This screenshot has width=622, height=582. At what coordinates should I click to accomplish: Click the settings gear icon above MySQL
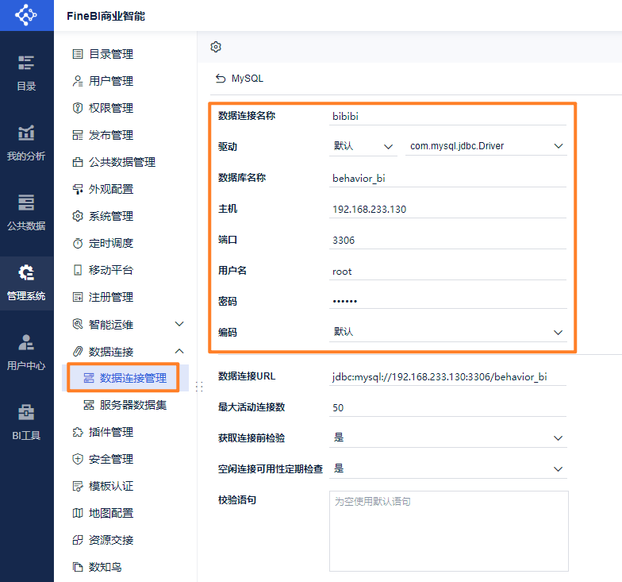[216, 47]
